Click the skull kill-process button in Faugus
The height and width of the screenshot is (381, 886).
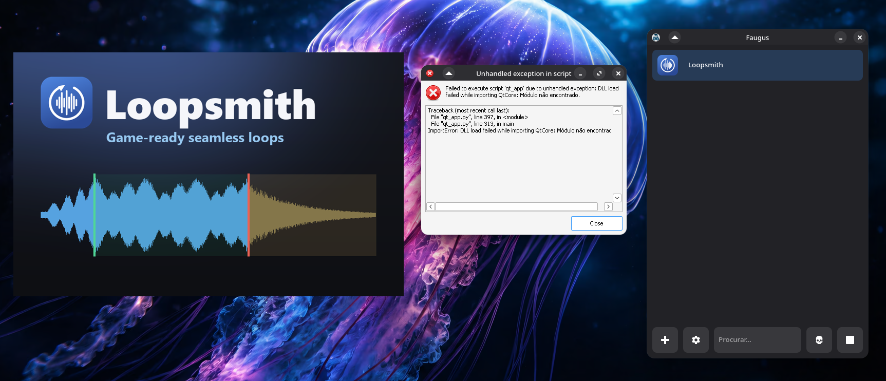[819, 340]
